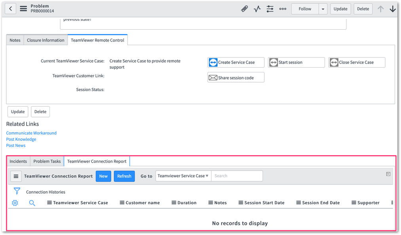This screenshot has width=401, height=235.
Task: Open the Teamviewer Service Case search dropdown
Action: [x=183, y=176]
